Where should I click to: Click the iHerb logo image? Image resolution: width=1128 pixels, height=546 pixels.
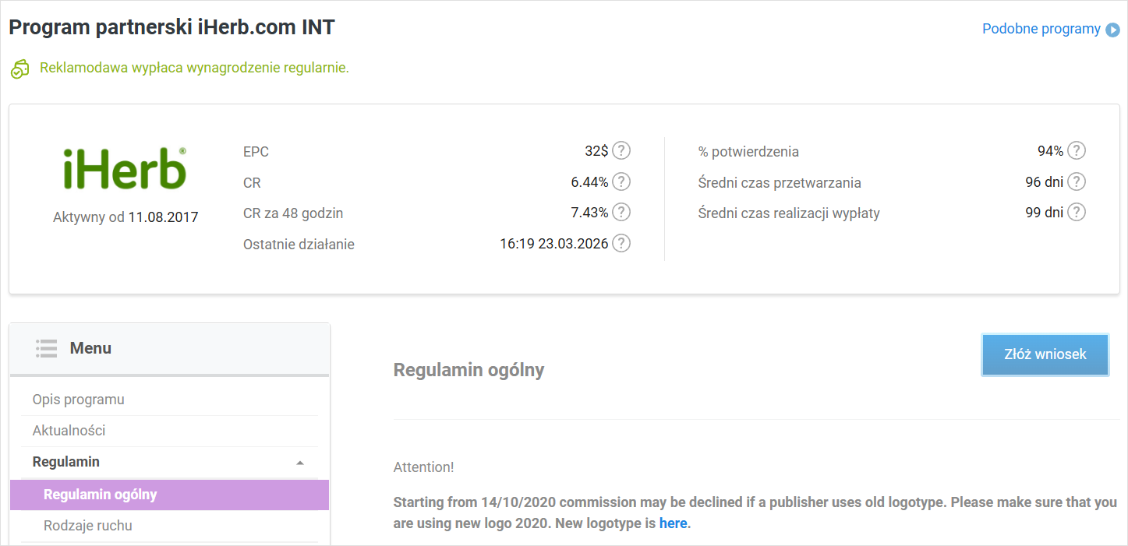(x=125, y=169)
